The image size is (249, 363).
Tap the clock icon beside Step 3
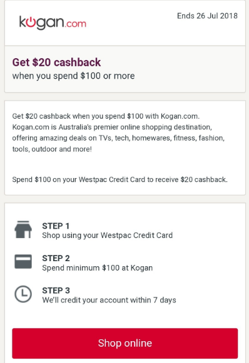[23, 294]
